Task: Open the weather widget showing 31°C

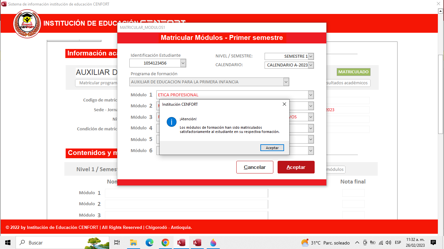Action: [x=325, y=243]
